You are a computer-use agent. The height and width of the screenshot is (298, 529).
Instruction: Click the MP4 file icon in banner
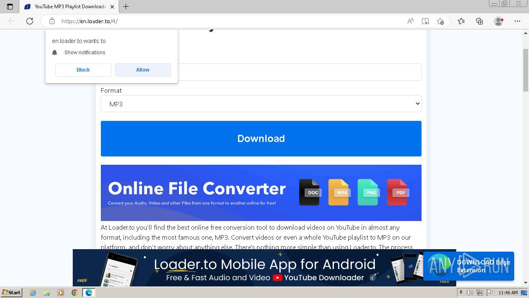[x=339, y=192]
